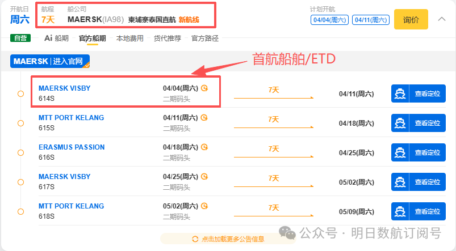Click the clock icon beside 04/18 departure
456x251 pixels.
click(204, 147)
